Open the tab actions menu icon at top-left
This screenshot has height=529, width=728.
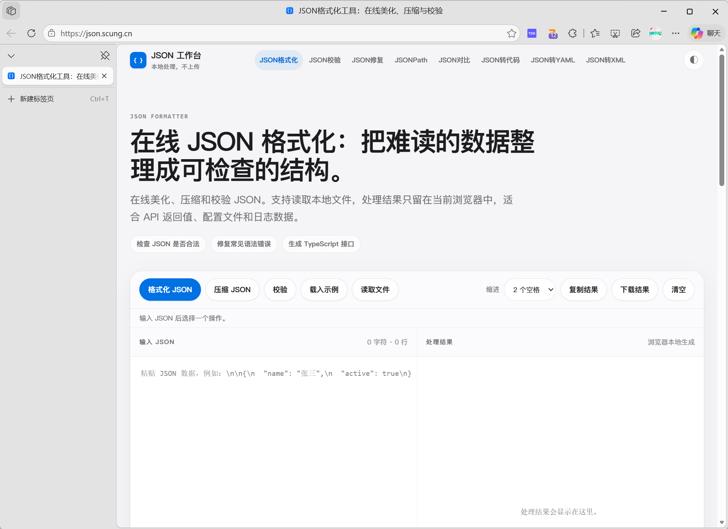point(11,11)
